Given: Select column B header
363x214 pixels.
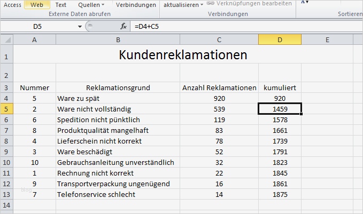Looking at the screenshot, I should pos(118,39).
